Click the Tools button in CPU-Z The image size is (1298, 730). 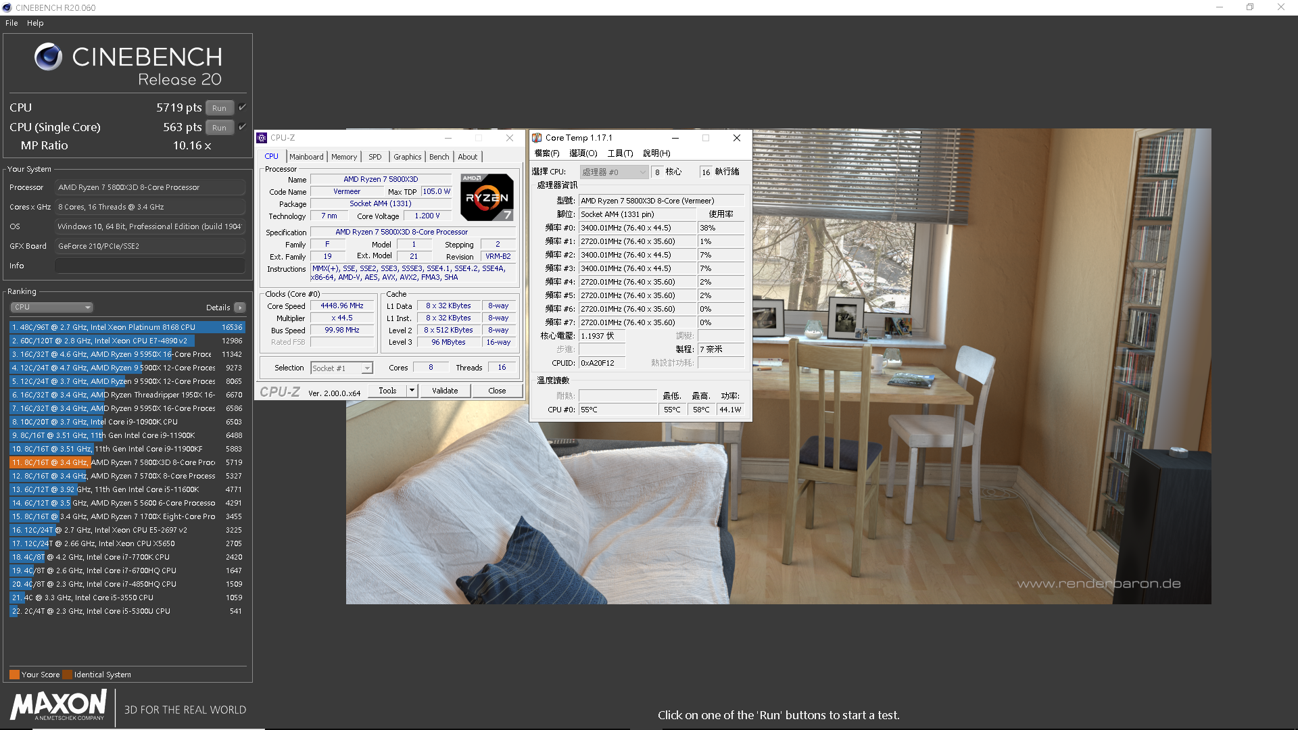click(388, 391)
